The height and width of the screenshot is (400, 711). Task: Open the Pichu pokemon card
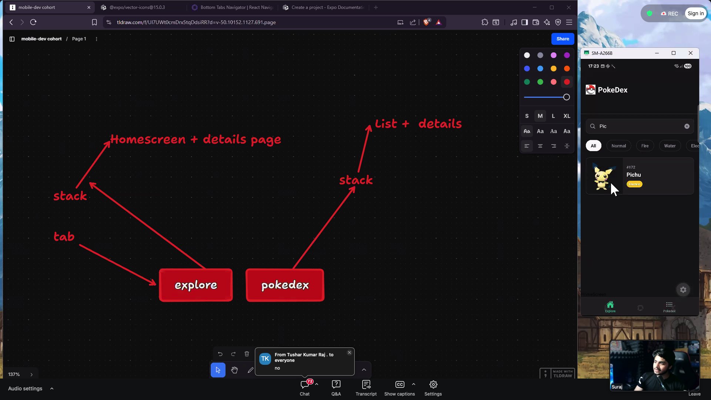pos(640,176)
